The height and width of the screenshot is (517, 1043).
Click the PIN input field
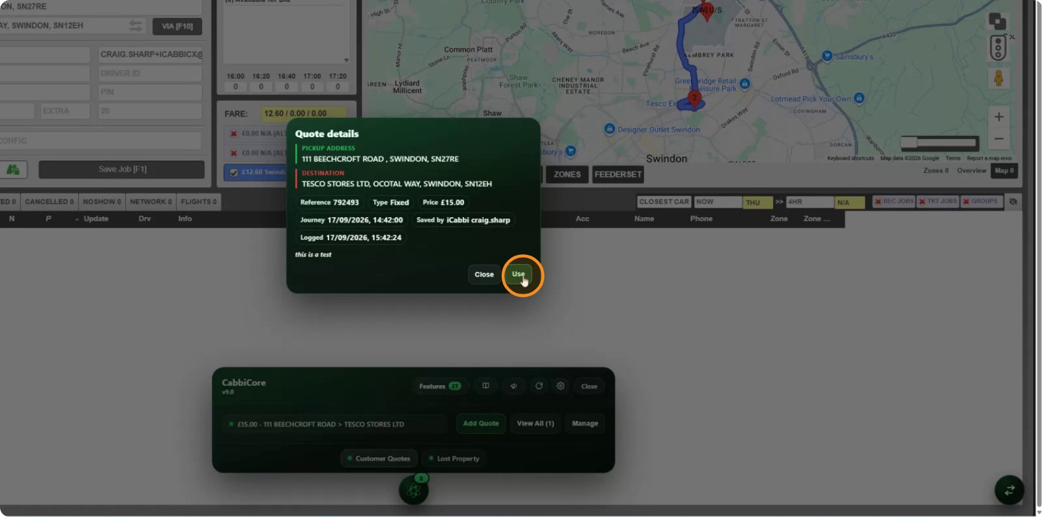point(150,92)
